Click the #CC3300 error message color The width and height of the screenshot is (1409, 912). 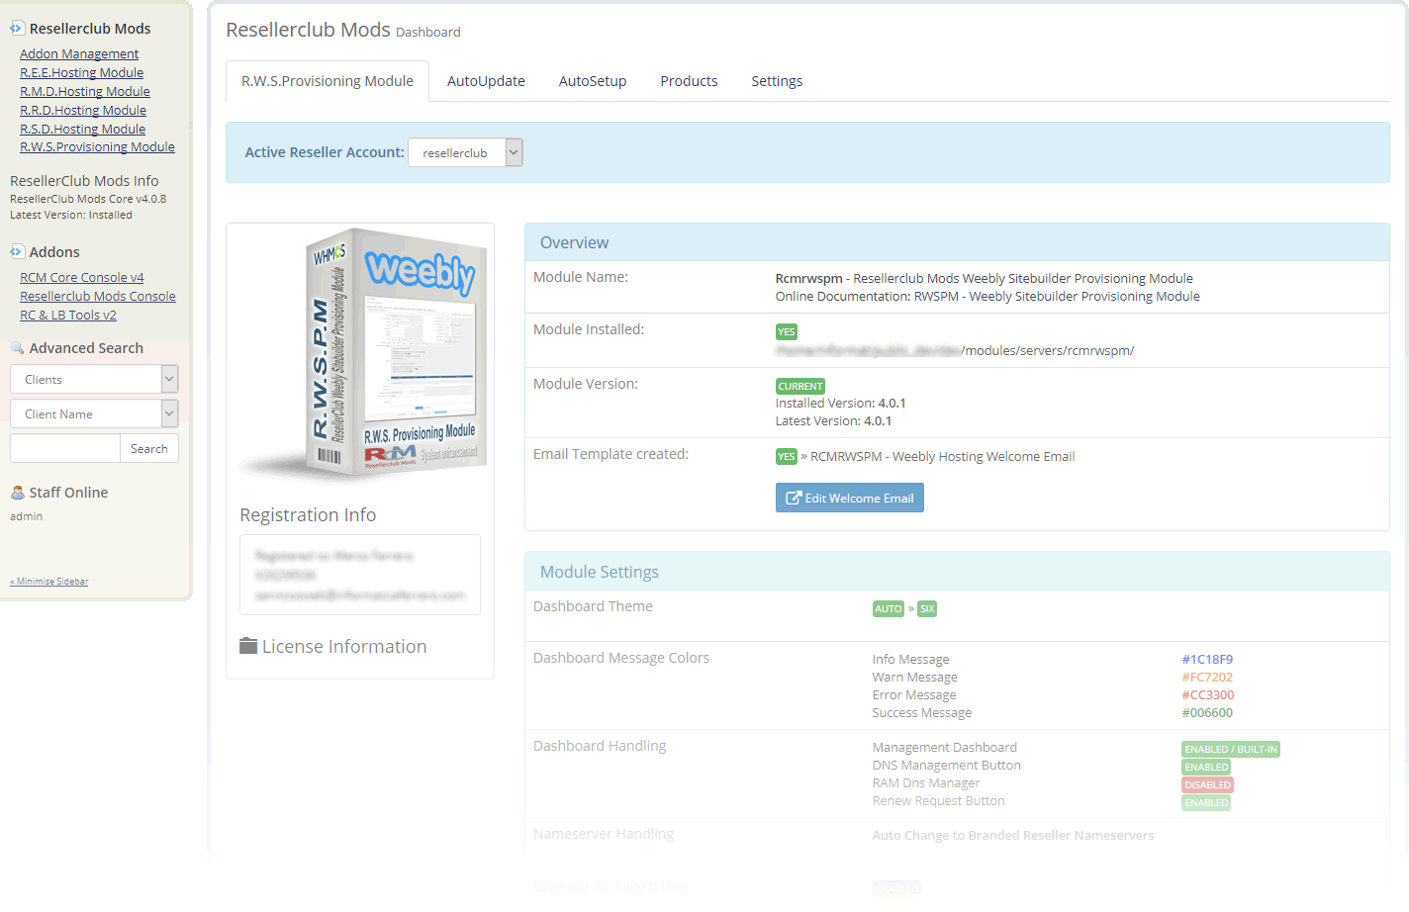click(x=1207, y=695)
